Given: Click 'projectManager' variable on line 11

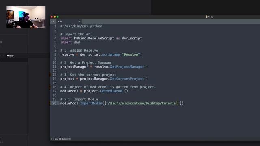Looking at the screenshot, I should [x=74, y=67].
